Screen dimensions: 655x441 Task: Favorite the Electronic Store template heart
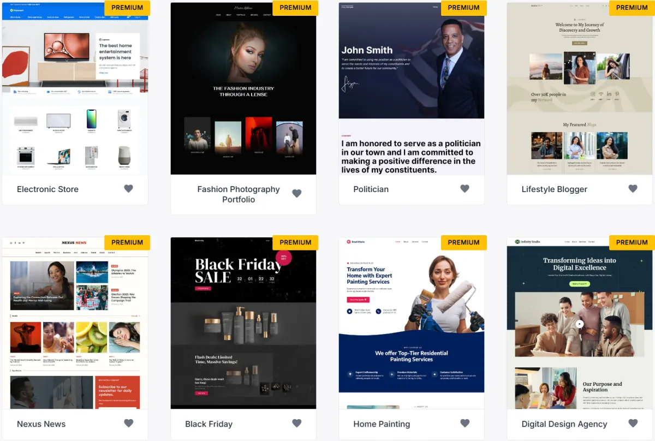[x=128, y=189]
